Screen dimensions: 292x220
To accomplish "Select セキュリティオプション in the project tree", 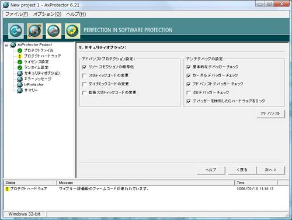I will click(42, 73).
